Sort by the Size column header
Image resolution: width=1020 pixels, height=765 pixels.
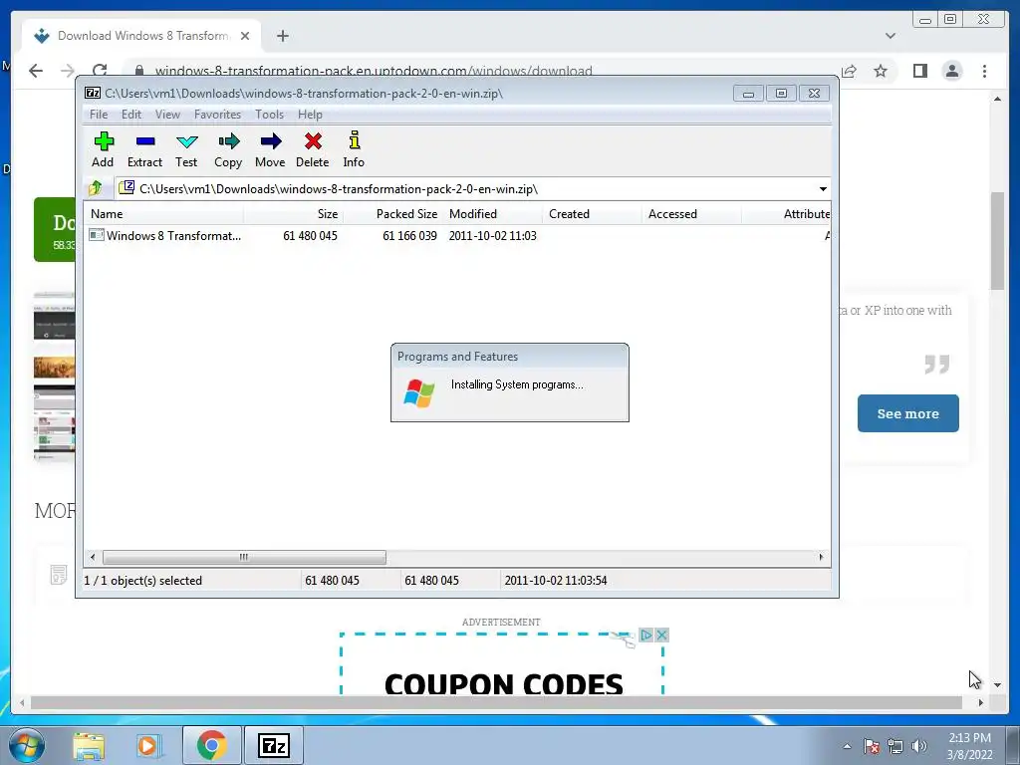pos(294,214)
